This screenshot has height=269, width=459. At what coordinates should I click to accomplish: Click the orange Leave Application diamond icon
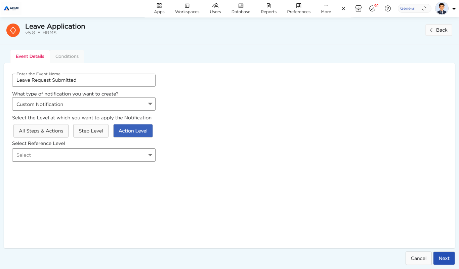[x=13, y=30]
